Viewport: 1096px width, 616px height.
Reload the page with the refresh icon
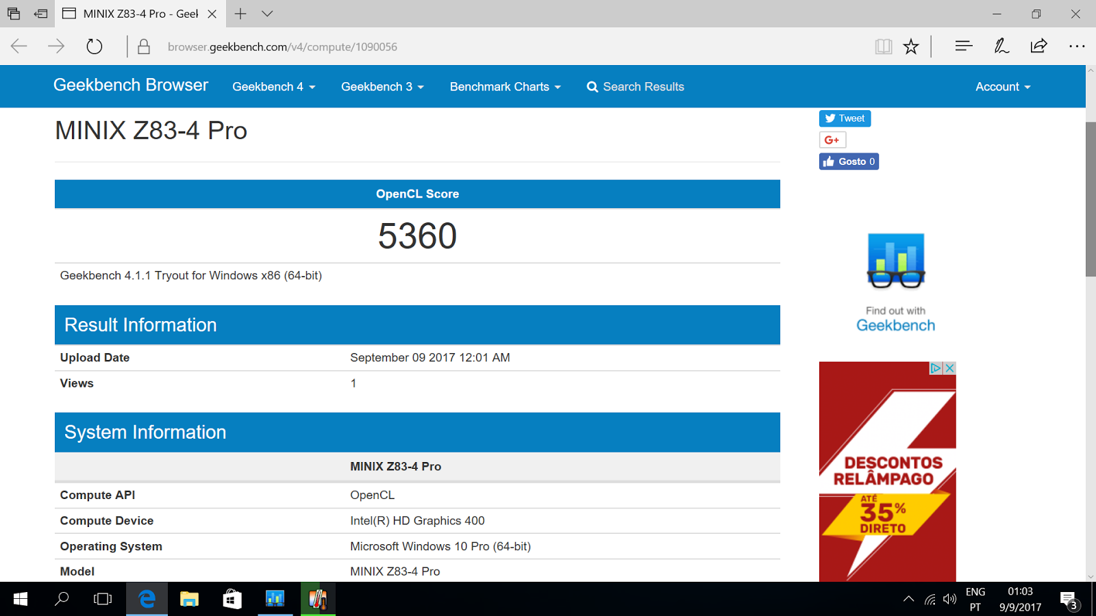point(95,47)
